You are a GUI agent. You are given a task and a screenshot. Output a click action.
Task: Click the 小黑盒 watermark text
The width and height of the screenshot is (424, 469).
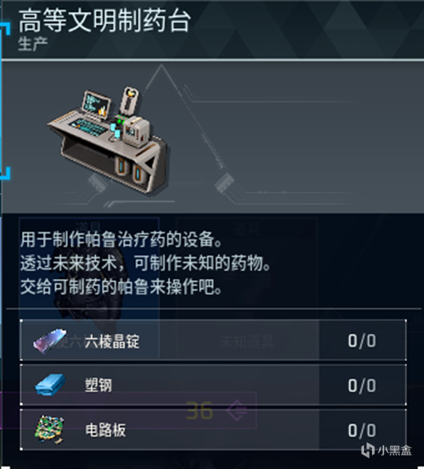(x=394, y=451)
